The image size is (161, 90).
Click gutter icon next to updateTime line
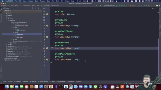click(x=47, y=59)
